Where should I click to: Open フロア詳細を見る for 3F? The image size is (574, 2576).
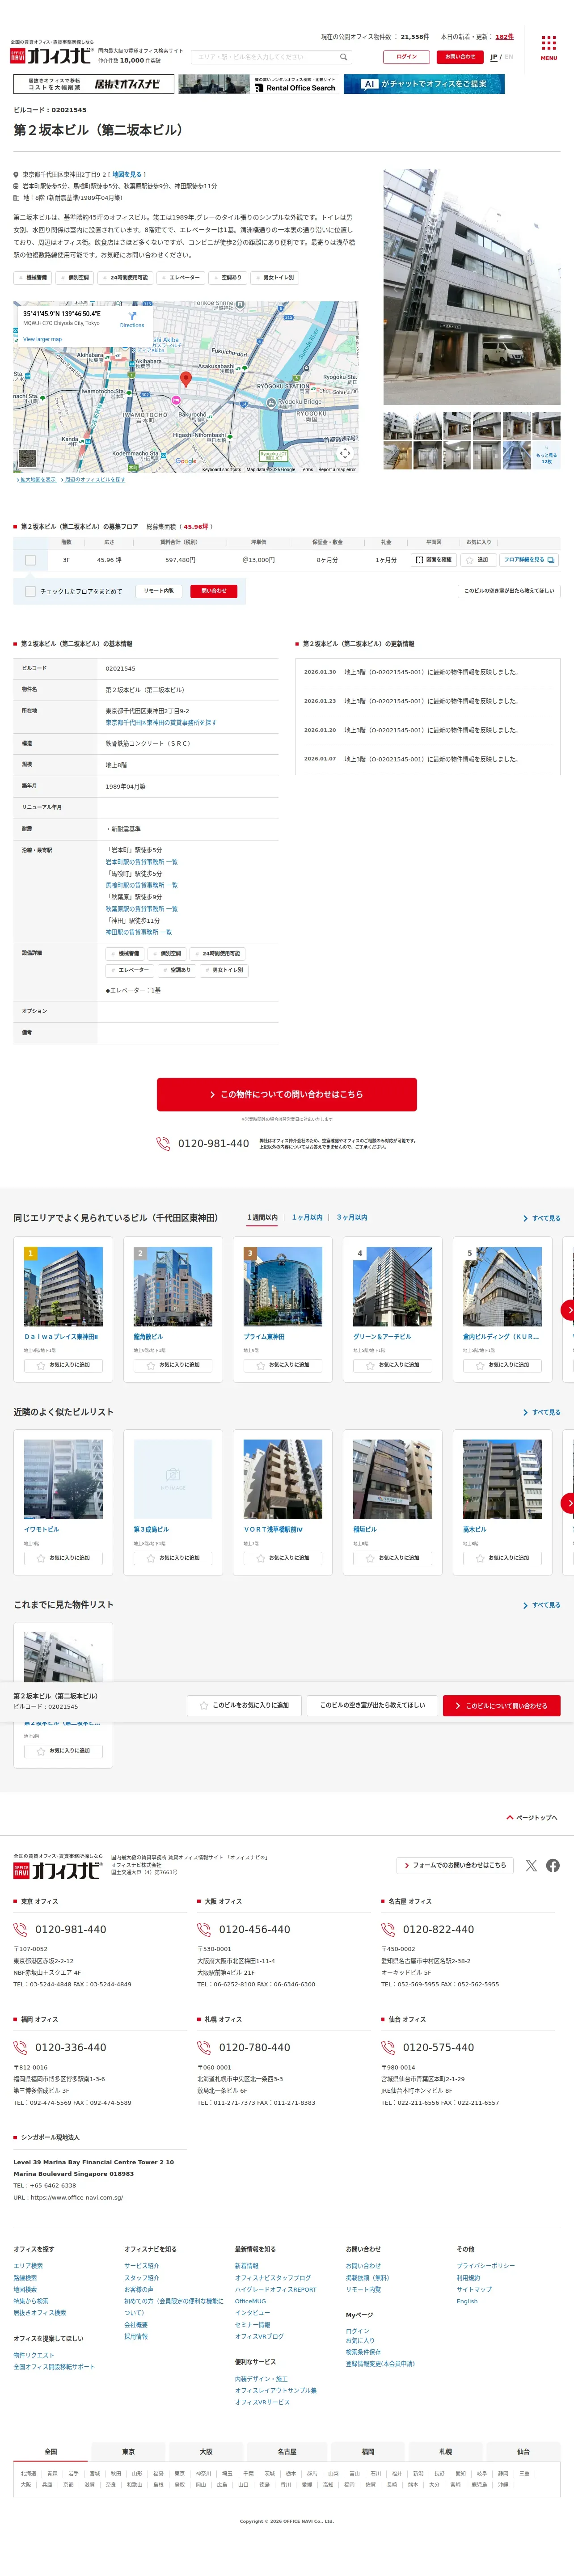pos(529,560)
